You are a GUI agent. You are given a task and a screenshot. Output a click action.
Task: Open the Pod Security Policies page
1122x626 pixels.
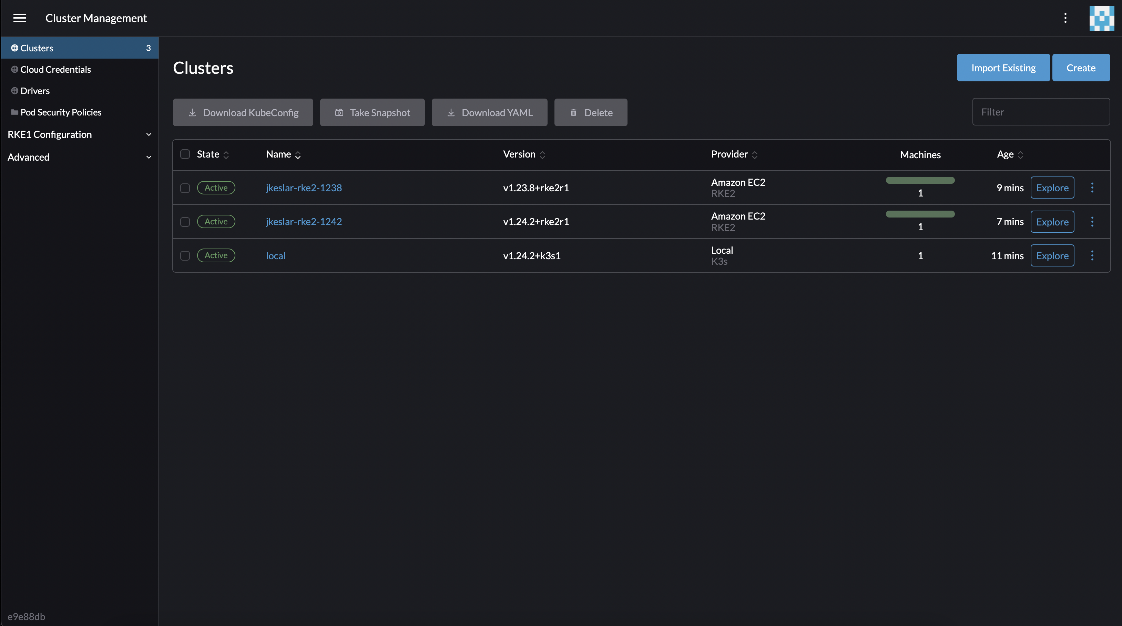tap(61, 112)
